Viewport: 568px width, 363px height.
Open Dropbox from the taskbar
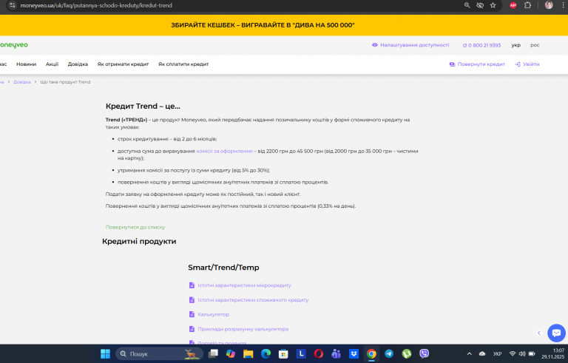354,353
